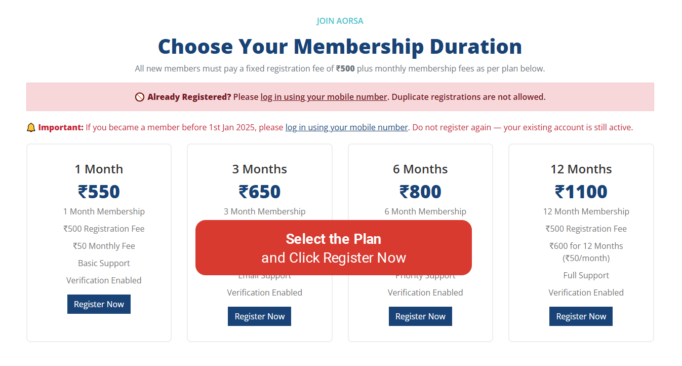Click the ₹800 price on 6 Months card

[420, 192]
